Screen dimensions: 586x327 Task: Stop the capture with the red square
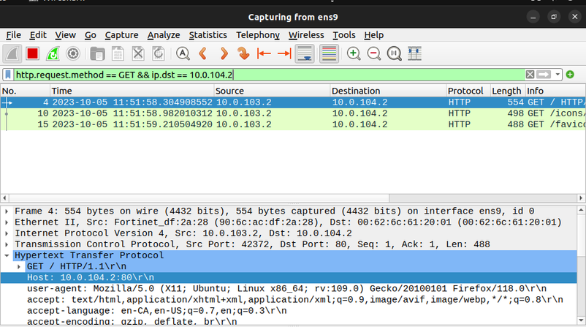click(32, 54)
